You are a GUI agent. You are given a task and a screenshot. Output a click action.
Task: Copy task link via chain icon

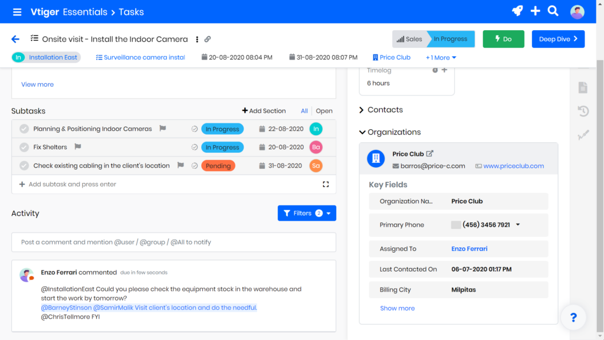(x=208, y=40)
